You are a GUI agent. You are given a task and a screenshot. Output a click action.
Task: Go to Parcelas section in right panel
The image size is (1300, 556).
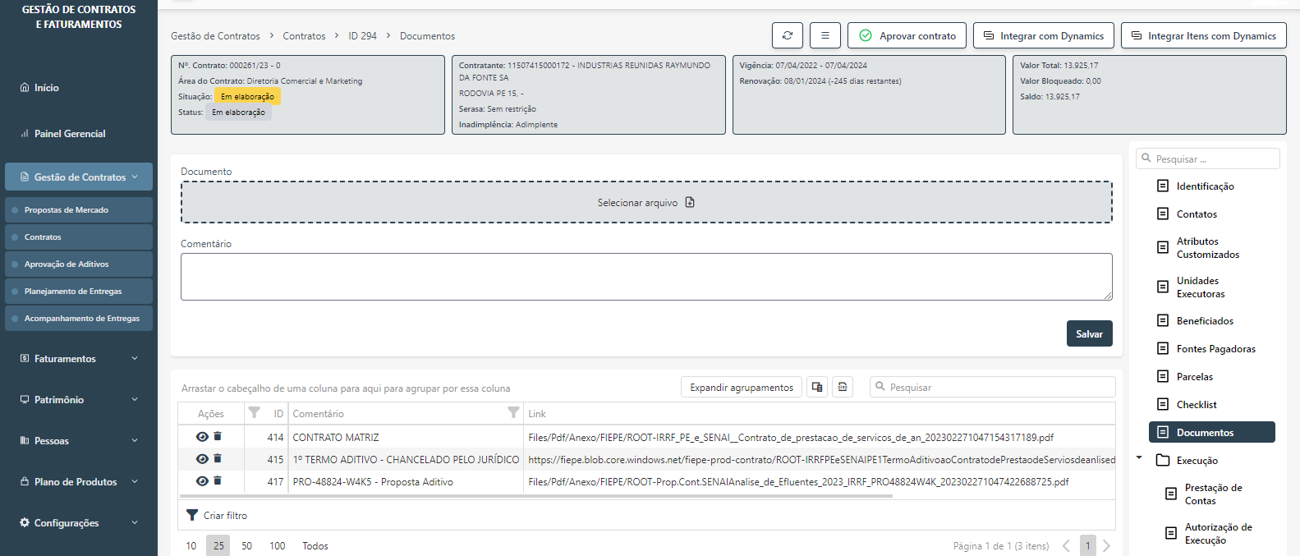tap(1194, 377)
